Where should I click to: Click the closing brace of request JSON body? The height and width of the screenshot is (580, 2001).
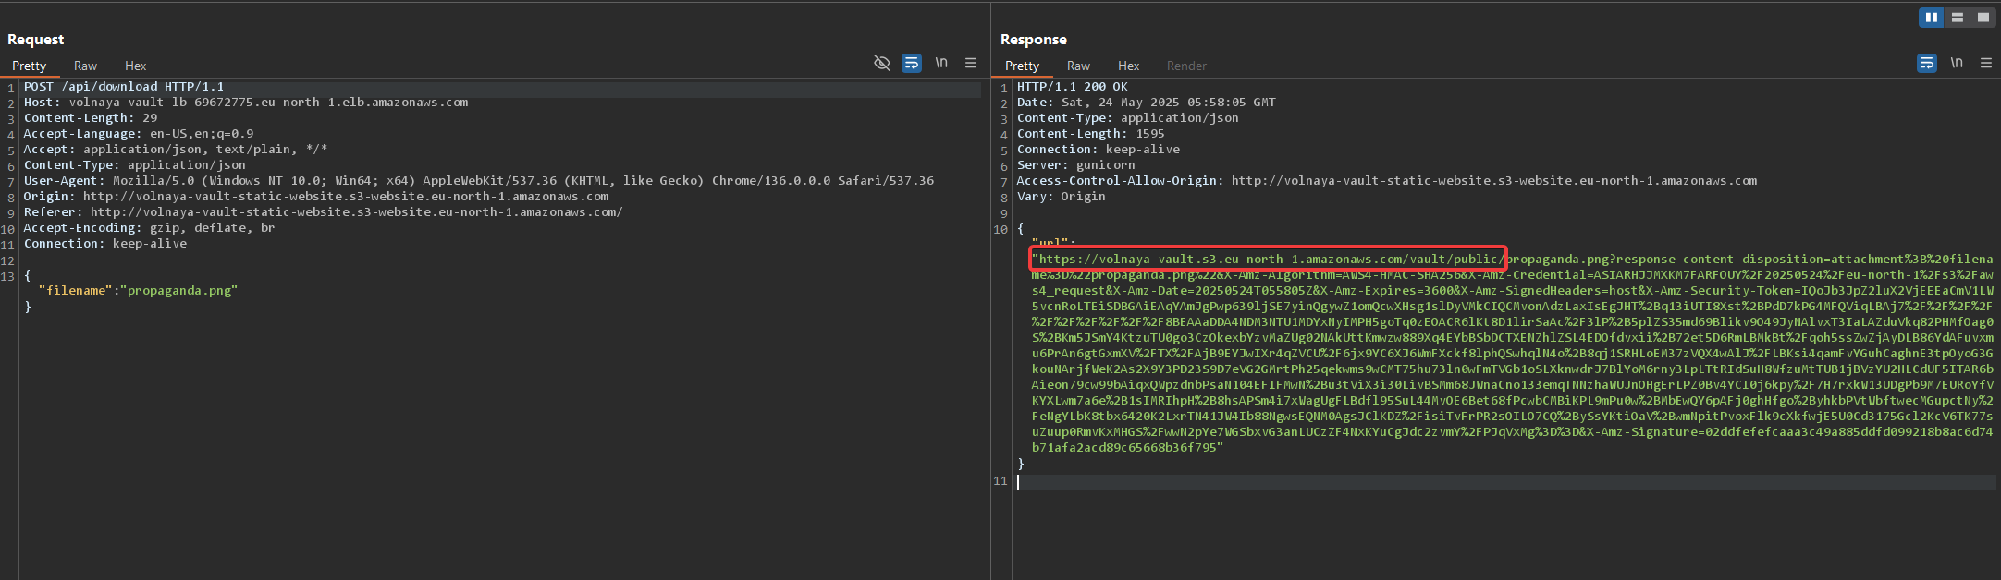coord(28,307)
